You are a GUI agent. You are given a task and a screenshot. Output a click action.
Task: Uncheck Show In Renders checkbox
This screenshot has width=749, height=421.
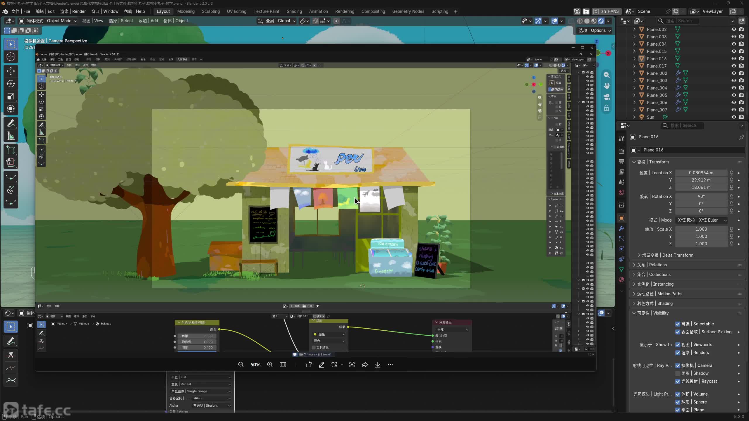point(678,353)
